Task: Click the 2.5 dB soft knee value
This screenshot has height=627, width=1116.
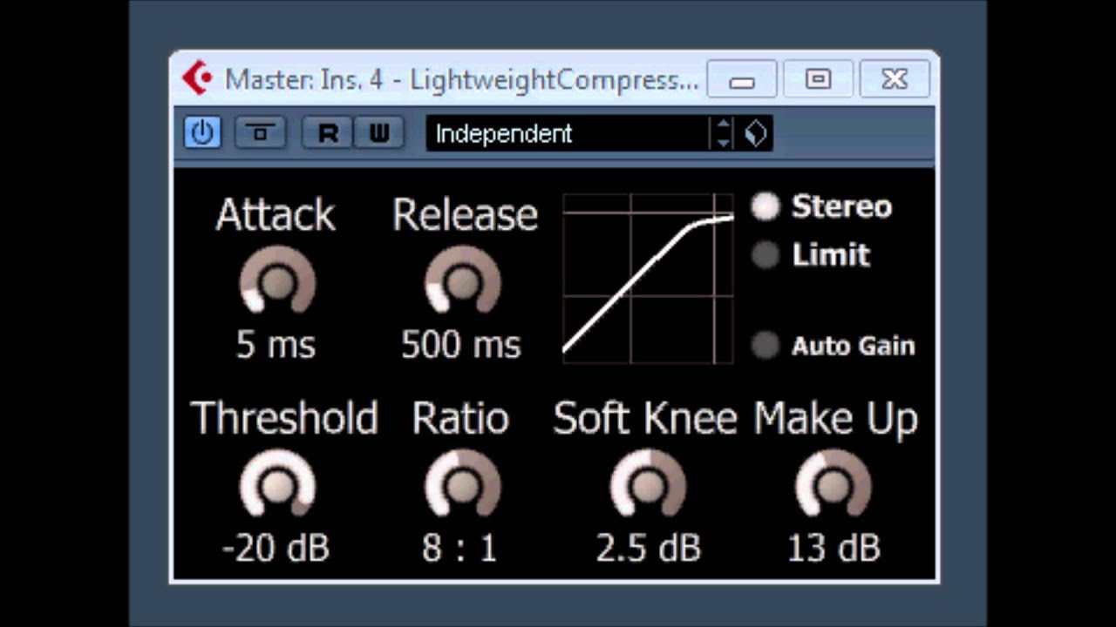Action: click(x=649, y=549)
